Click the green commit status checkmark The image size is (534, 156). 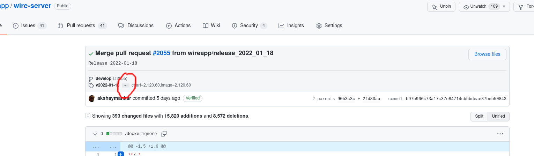(91, 53)
